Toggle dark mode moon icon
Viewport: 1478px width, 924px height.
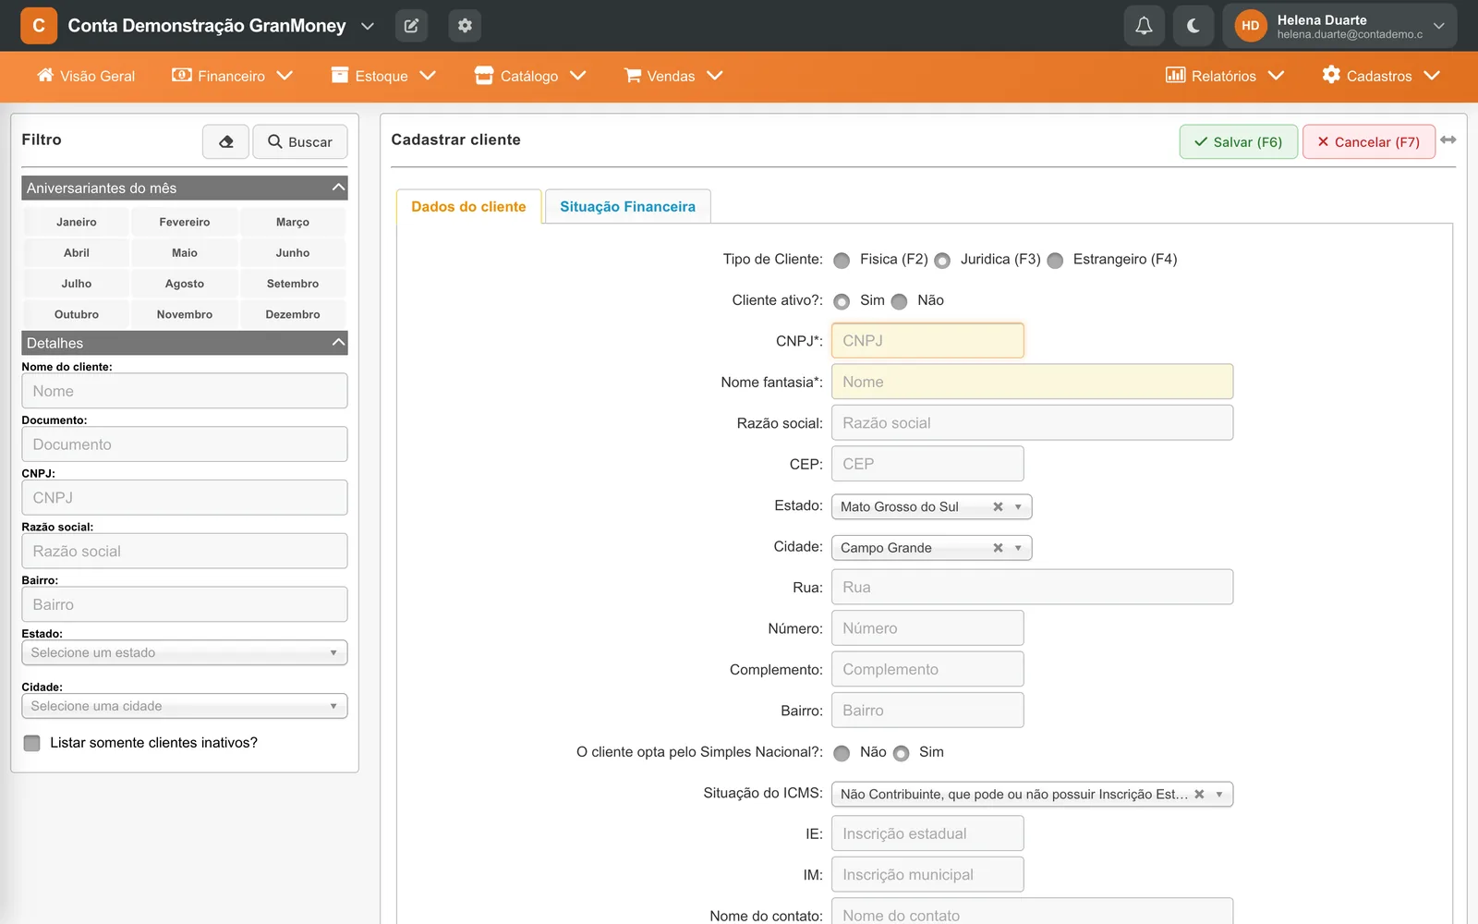1193,26
